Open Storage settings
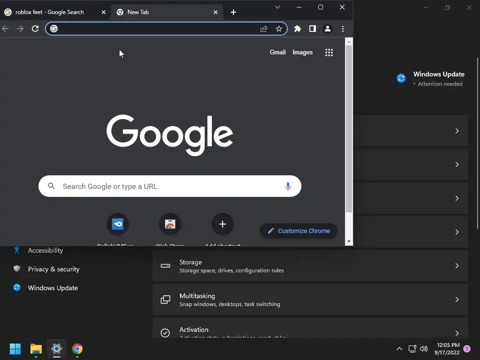 (310, 266)
